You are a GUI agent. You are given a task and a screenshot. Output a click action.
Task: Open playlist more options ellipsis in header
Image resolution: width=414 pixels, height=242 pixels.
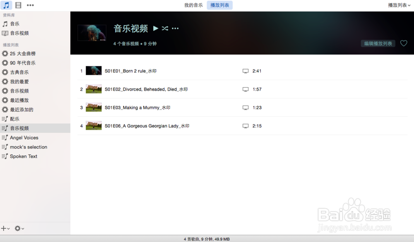pos(175,28)
